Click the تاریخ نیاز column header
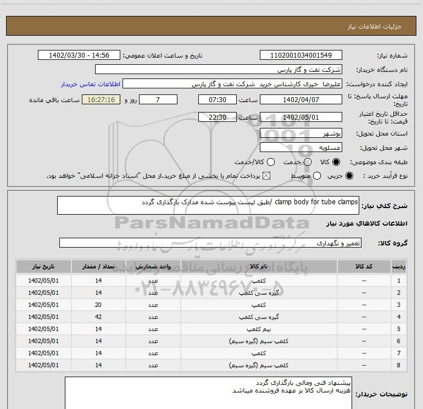Viewport: 423px width, 409px height. point(43,267)
